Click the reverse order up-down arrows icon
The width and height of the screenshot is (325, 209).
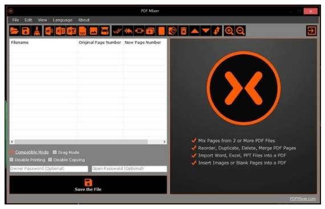click(217, 31)
